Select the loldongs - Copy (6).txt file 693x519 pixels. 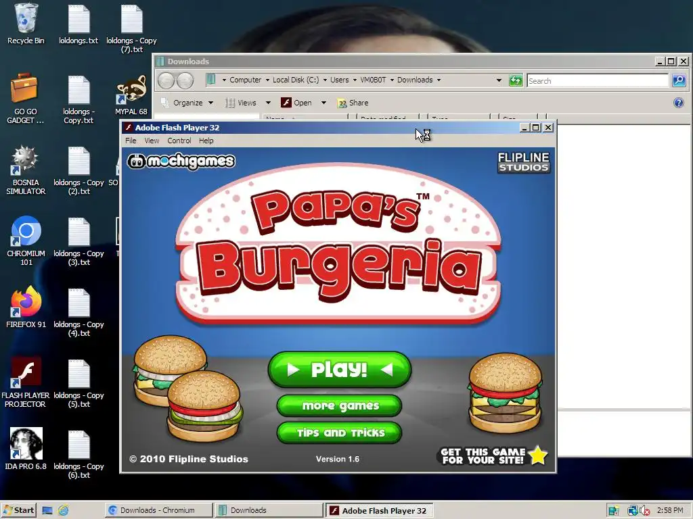pyautogui.click(x=79, y=454)
